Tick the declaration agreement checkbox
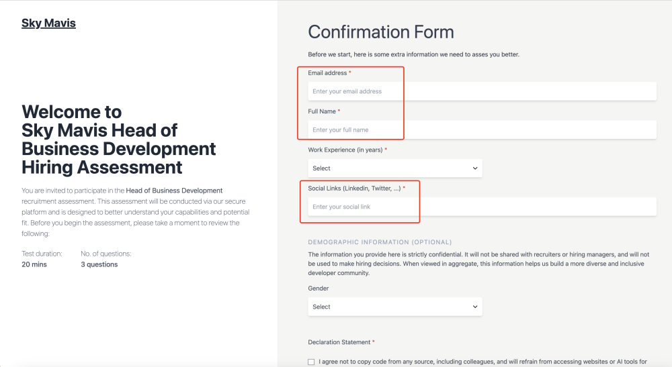The image size is (672, 367). coord(311,362)
